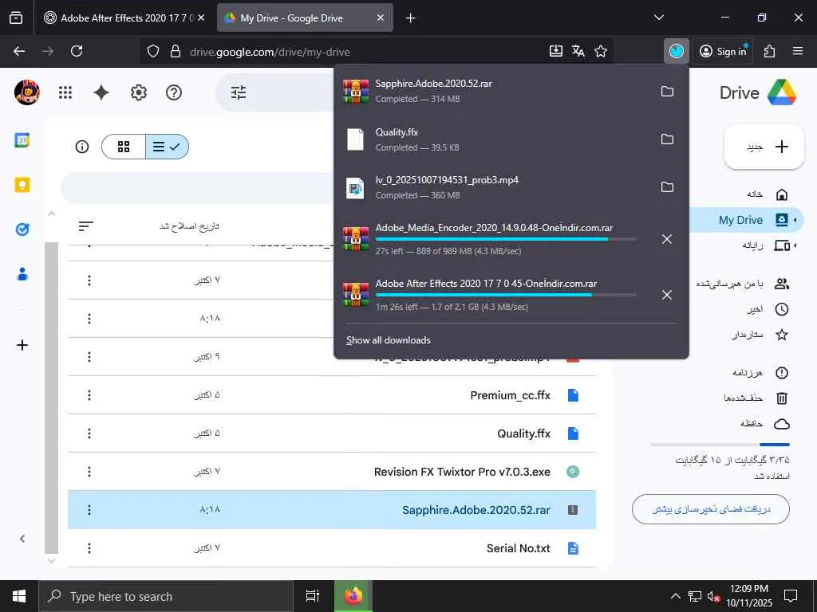View file details info icon
817x612 pixels.
82,147
